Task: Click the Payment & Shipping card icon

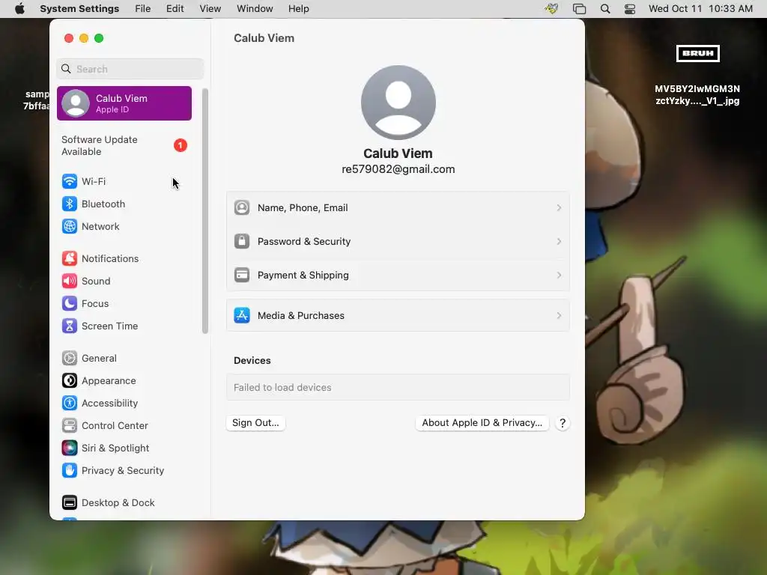Action: pyautogui.click(x=242, y=276)
